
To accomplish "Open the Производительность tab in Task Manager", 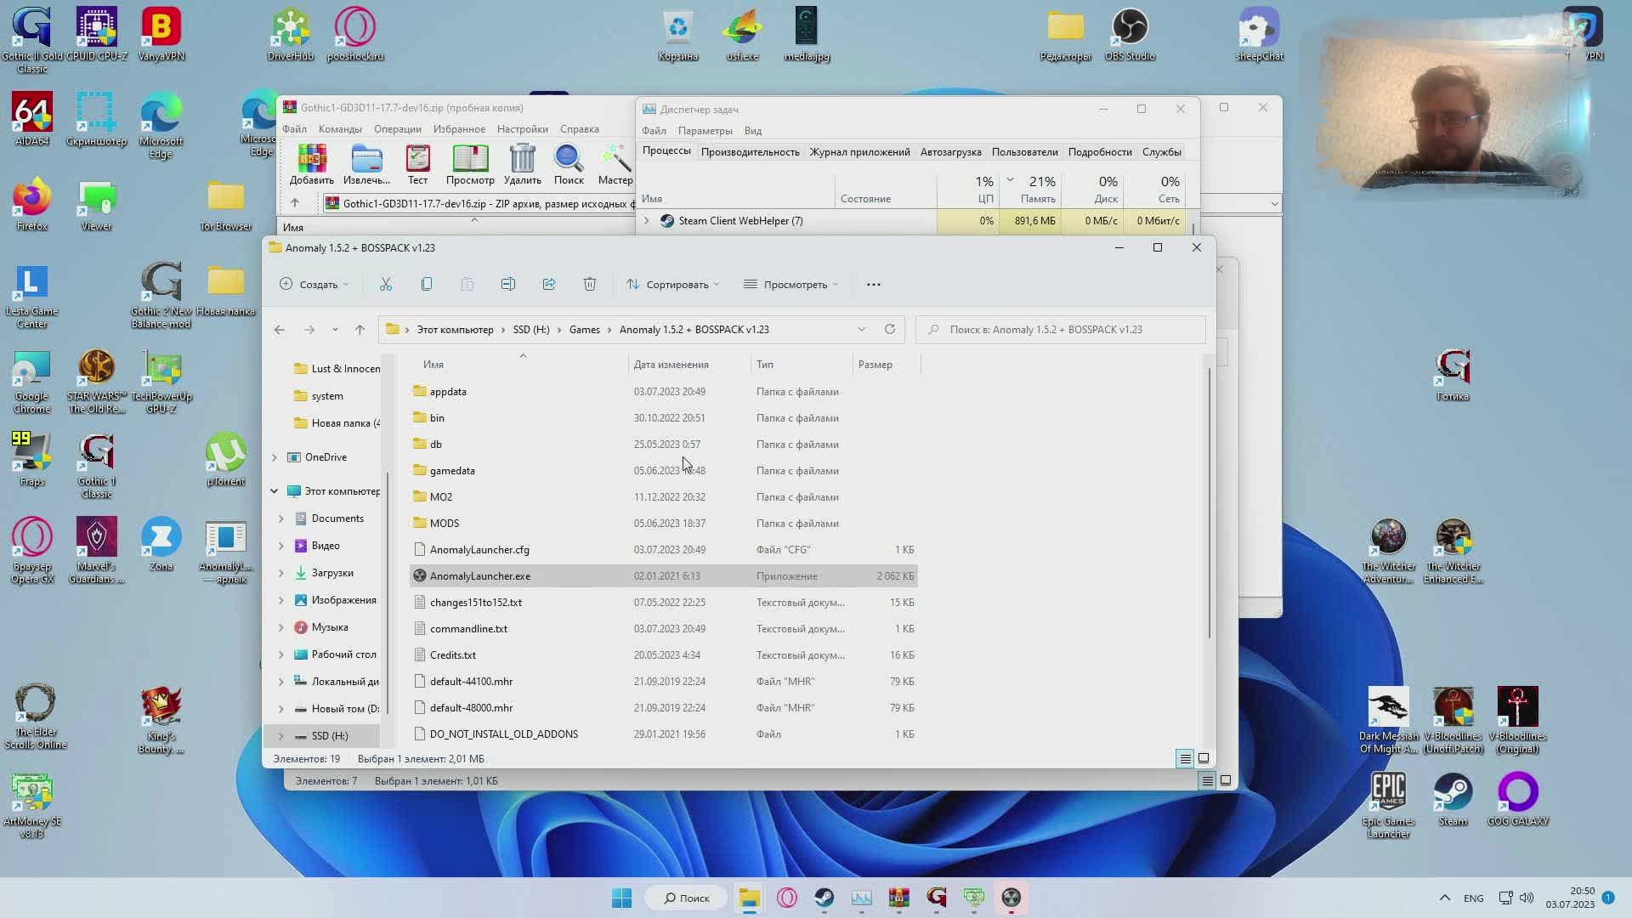I will click(750, 152).
